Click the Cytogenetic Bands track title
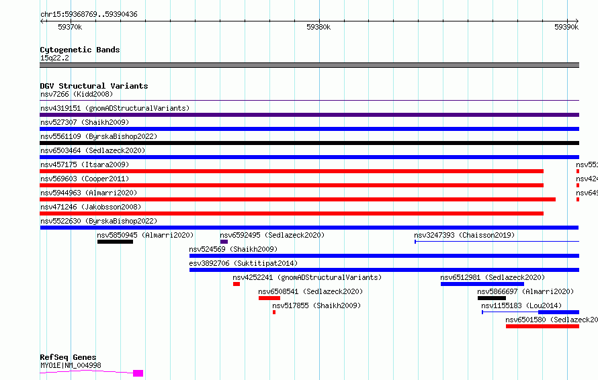The height and width of the screenshot is (380, 598). click(x=80, y=50)
